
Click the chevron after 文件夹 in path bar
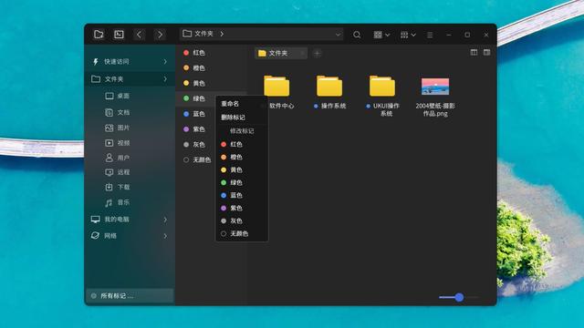(222, 34)
